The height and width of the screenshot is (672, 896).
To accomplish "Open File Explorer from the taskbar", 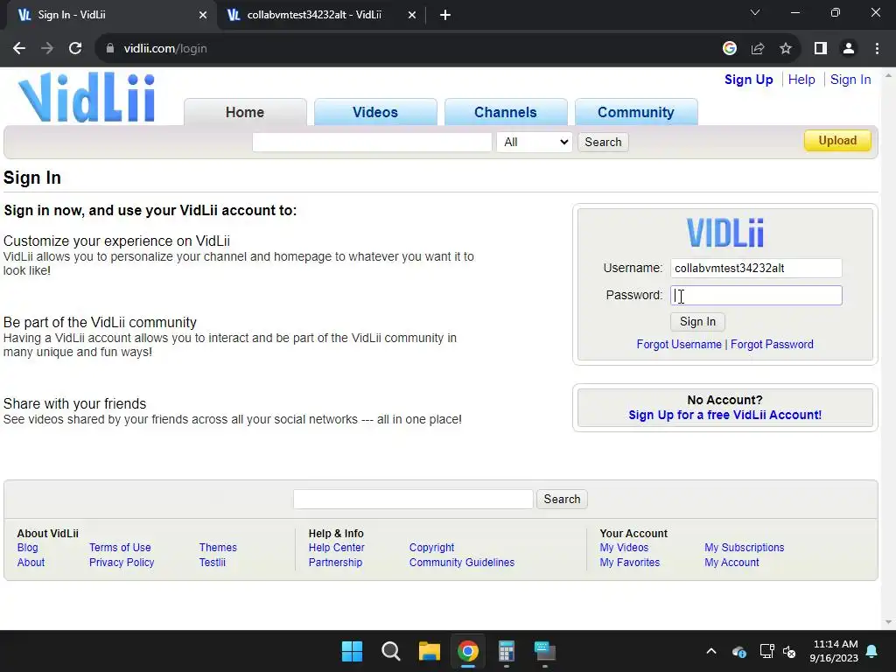I will pos(429,651).
